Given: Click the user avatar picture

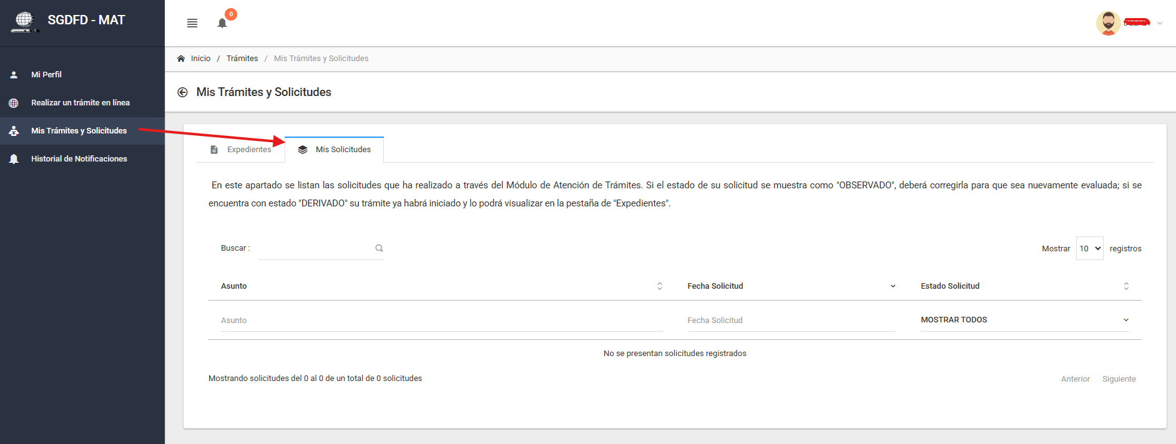Looking at the screenshot, I should [x=1108, y=23].
